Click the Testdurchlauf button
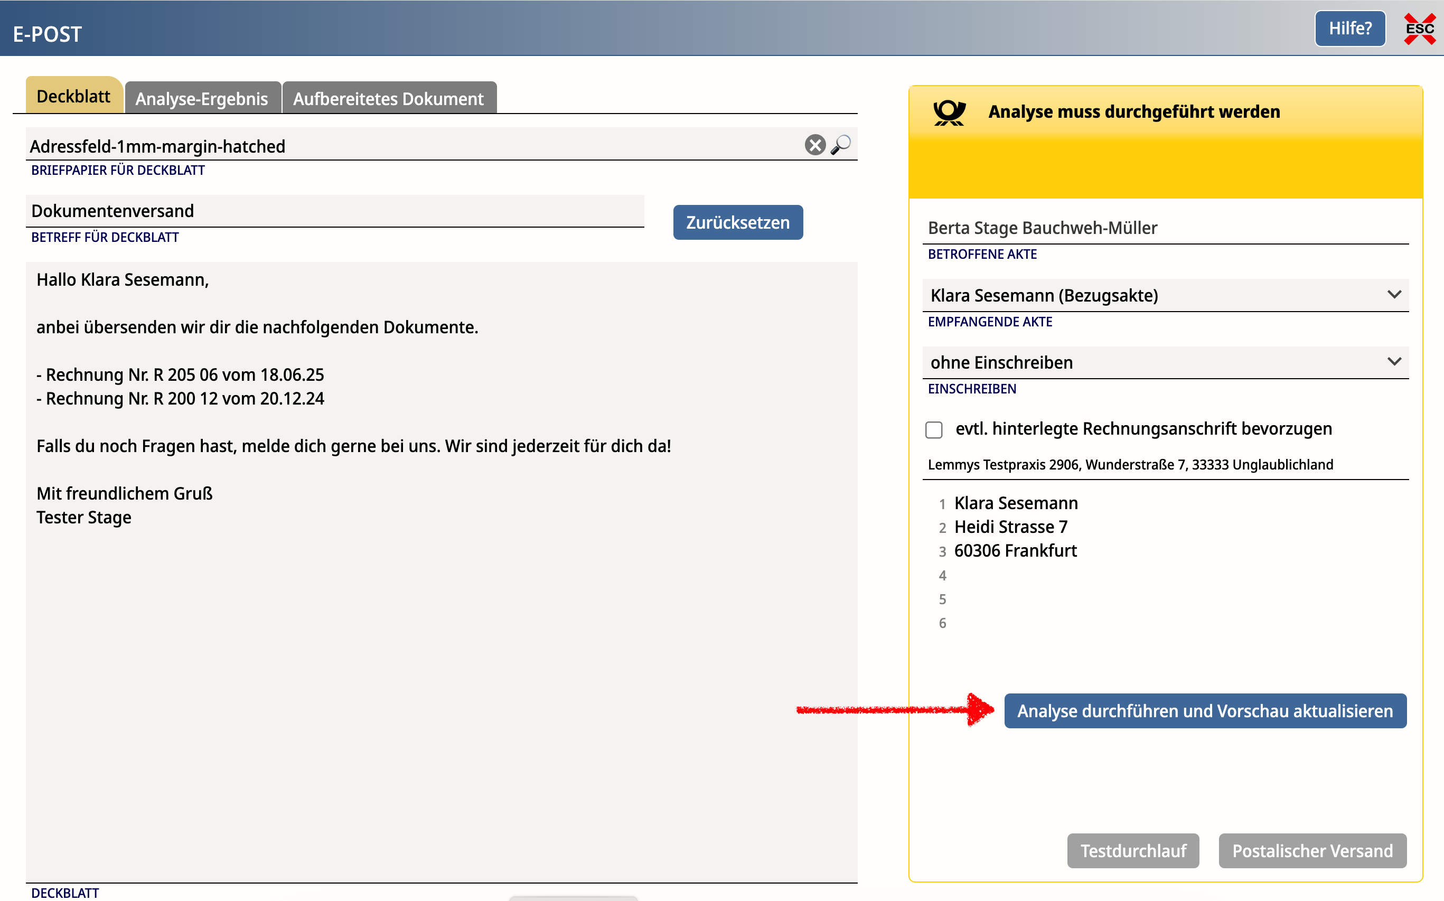Viewport: 1444px width, 901px height. pyautogui.click(x=1133, y=850)
